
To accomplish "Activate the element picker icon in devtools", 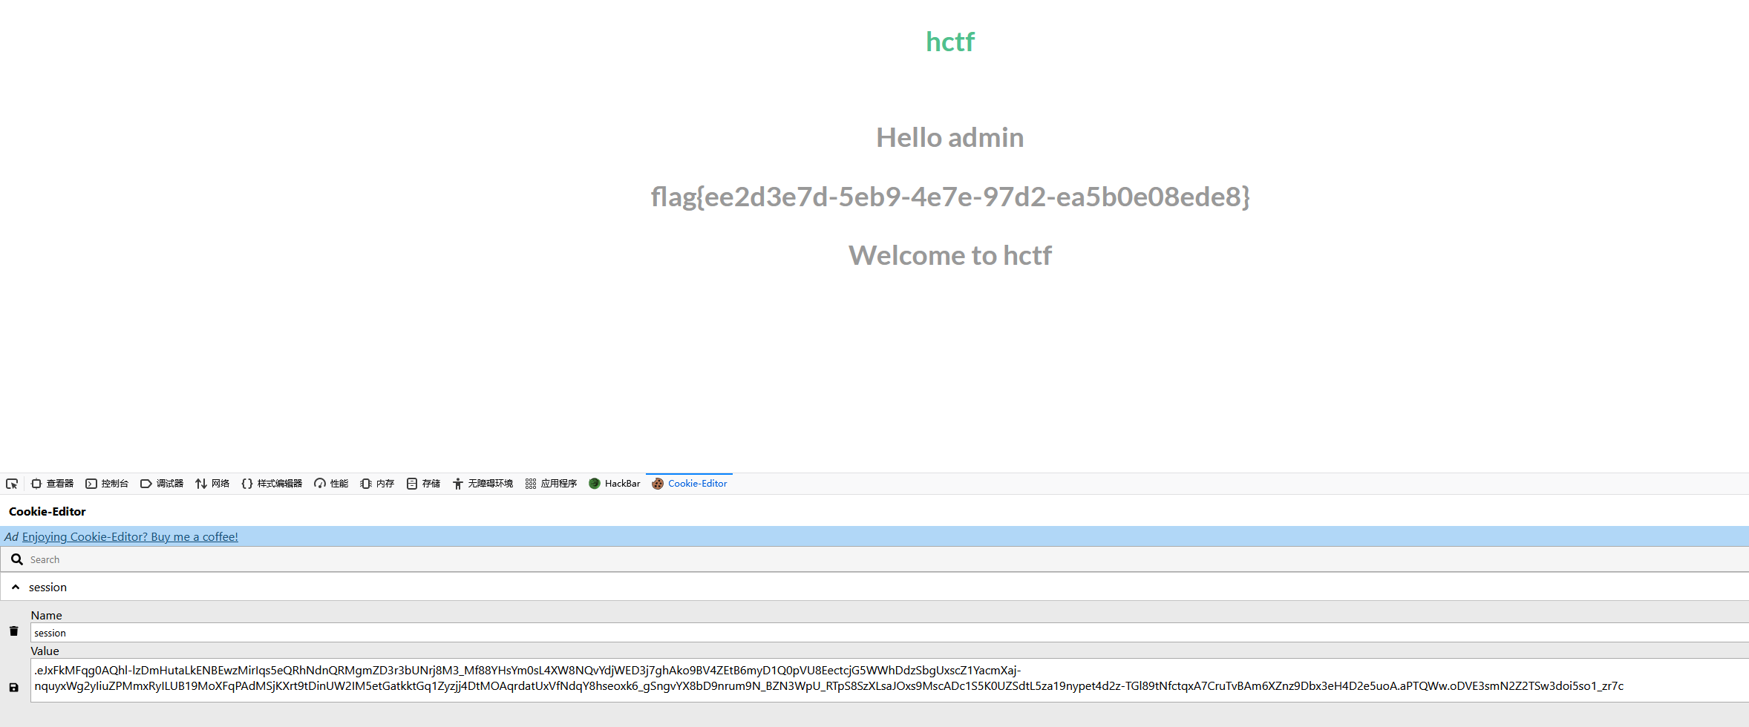I will 12,484.
